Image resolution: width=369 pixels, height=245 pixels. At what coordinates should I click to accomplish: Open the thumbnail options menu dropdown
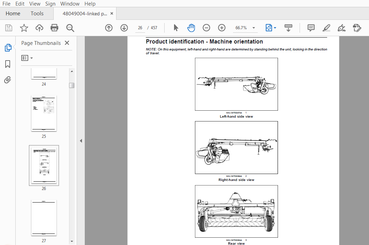[x=27, y=58]
